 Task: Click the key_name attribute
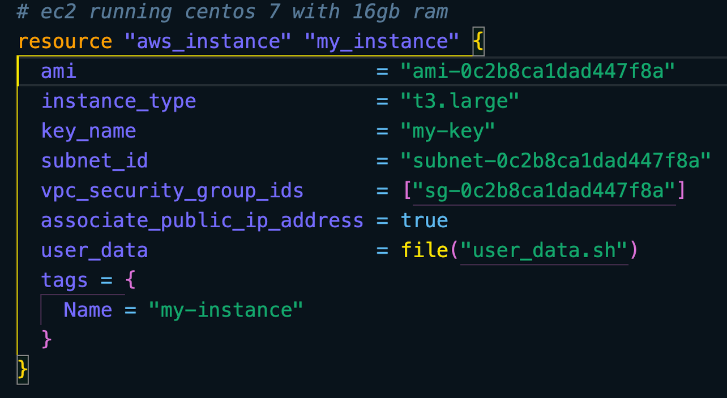88,131
